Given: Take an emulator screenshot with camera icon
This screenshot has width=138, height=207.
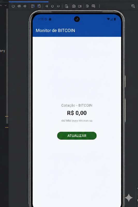Looking at the screenshot, I should pos(74,6).
